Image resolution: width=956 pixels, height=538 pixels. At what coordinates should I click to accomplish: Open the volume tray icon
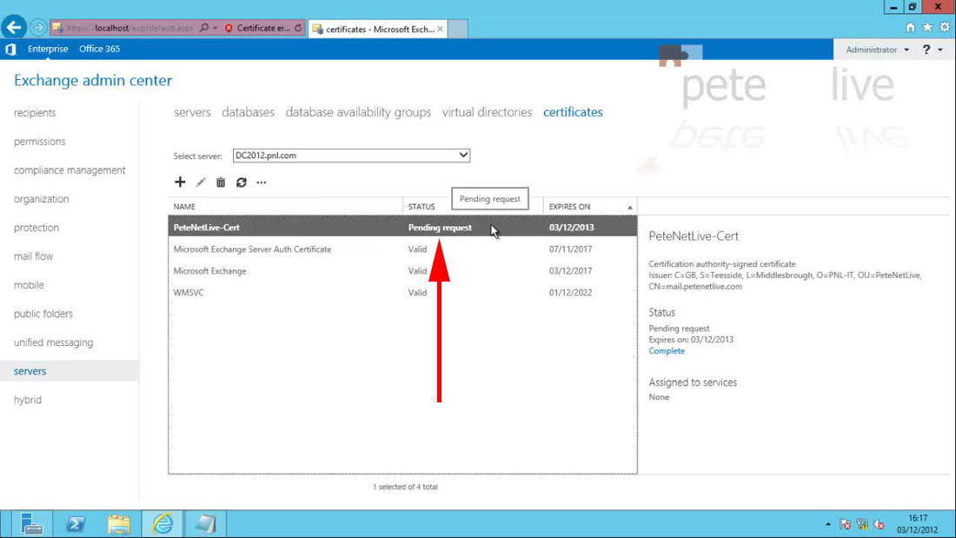(880, 524)
